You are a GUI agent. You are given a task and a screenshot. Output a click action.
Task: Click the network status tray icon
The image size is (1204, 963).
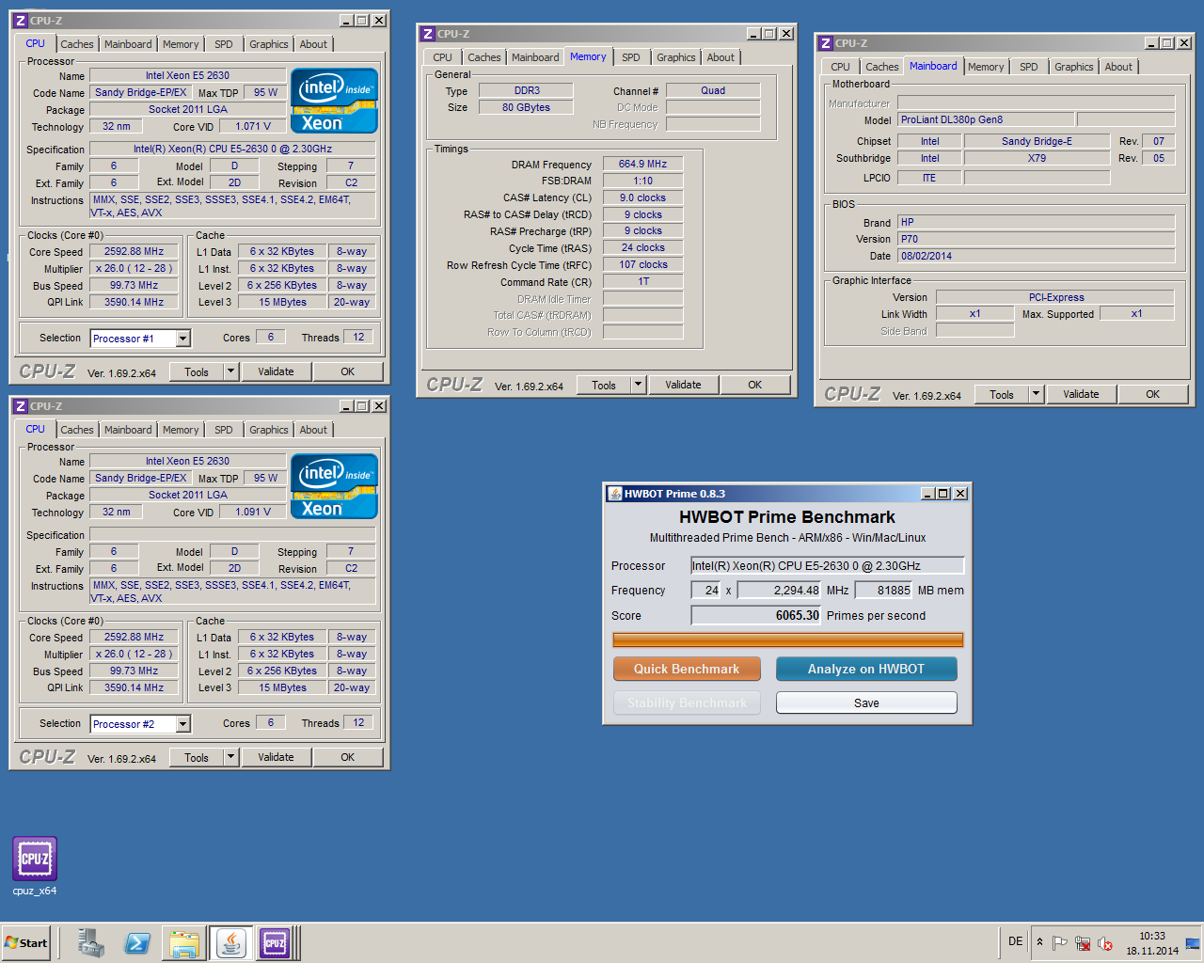tap(1083, 943)
